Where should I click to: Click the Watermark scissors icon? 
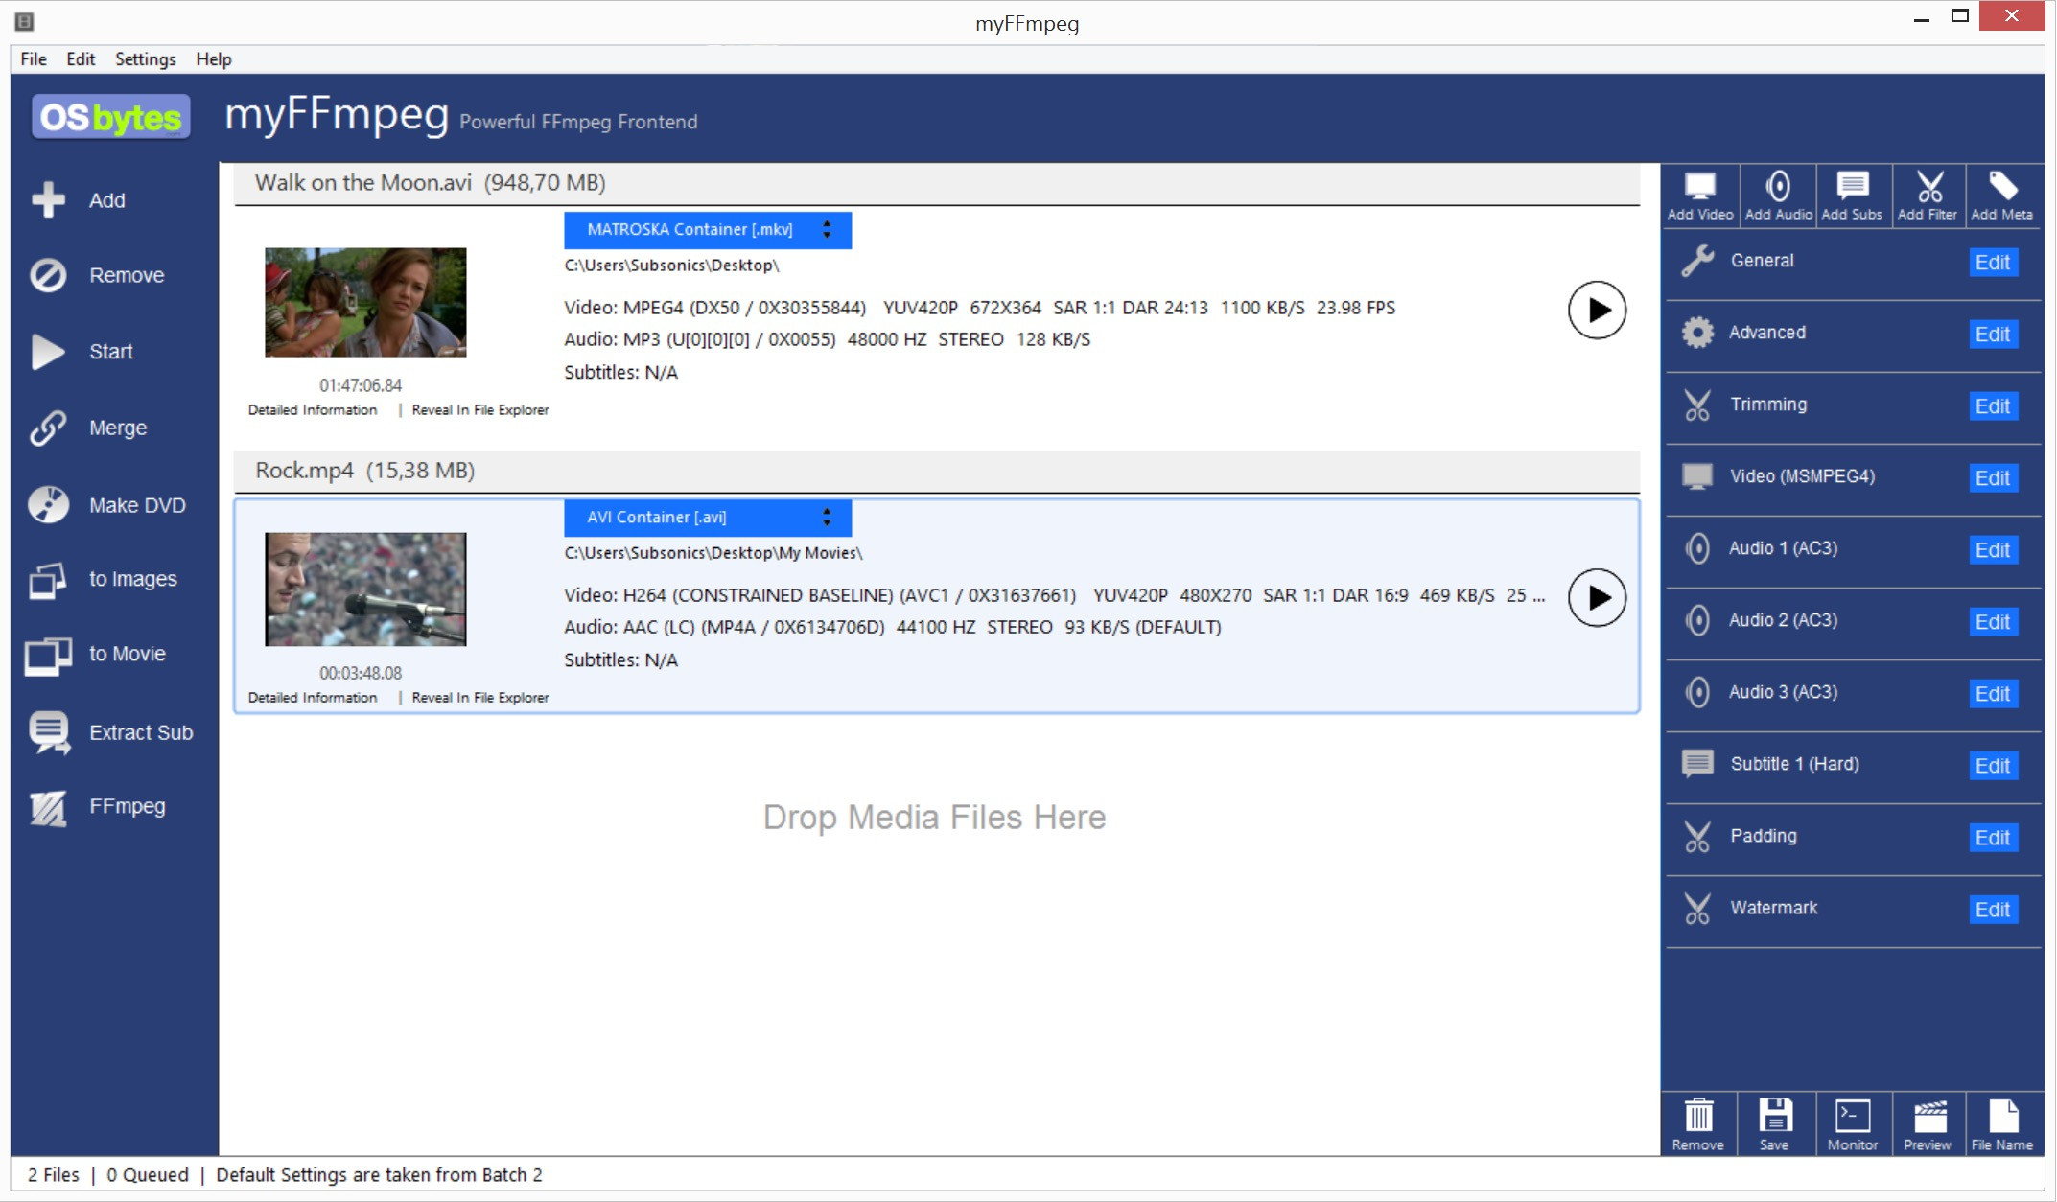pos(1697,908)
